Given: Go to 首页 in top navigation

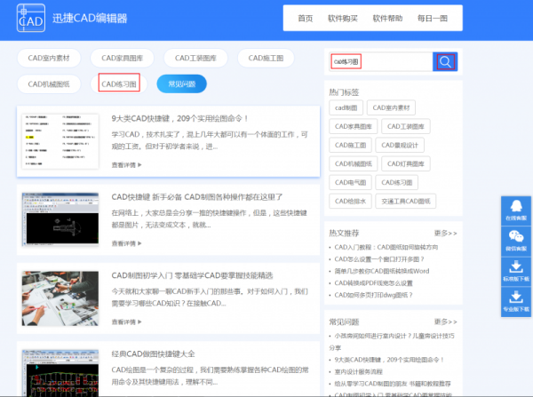Looking at the screenshot, I should 305,19.
